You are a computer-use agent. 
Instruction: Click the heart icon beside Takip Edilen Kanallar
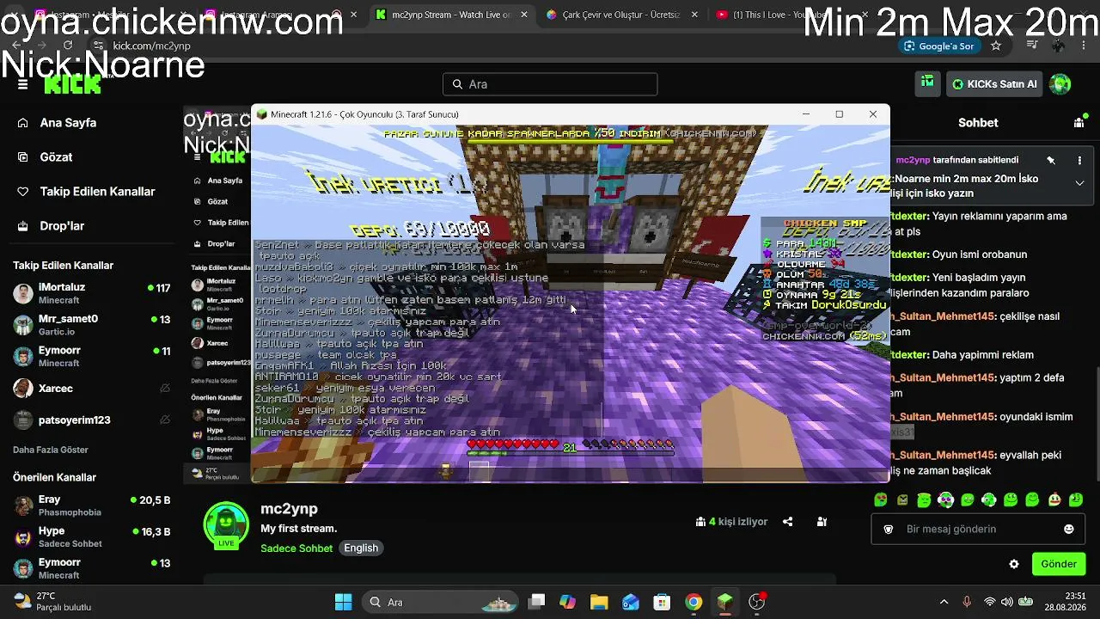click(x=23, y=192)
